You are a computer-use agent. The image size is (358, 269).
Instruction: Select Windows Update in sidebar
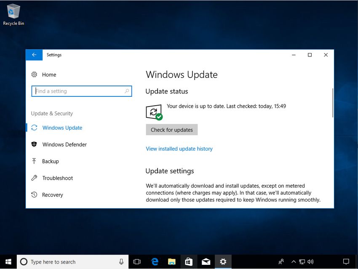pyautogui.click(x=62, y=128)
